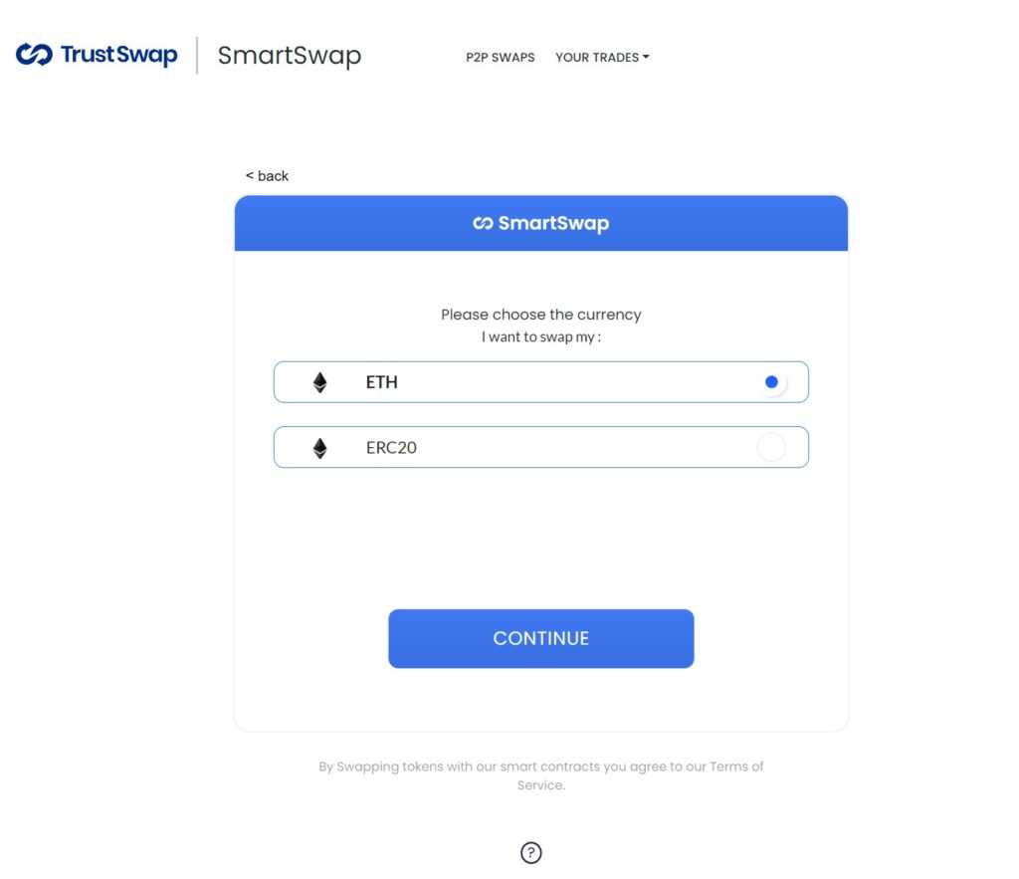Click the Ethereum diamond icon in the ETH row
This screenshot has height=879, width=1019.
tap(320, 382)
